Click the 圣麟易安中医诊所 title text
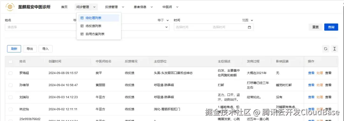Image resolution: width=344 pixels, height=121 pixels. [34, 7]
